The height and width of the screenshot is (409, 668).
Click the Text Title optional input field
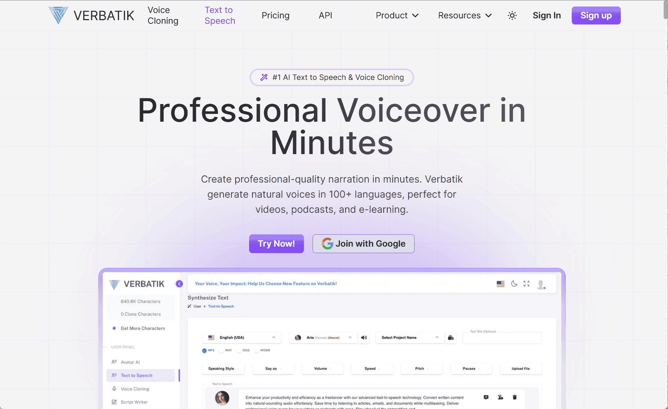(502, 338)
